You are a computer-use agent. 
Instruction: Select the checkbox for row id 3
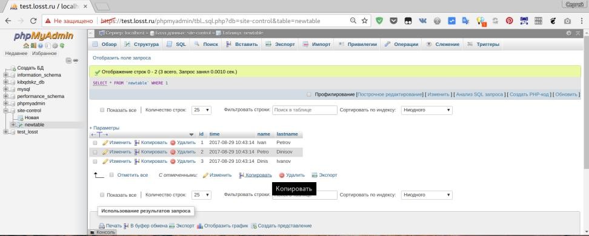(x=95, y=162)
